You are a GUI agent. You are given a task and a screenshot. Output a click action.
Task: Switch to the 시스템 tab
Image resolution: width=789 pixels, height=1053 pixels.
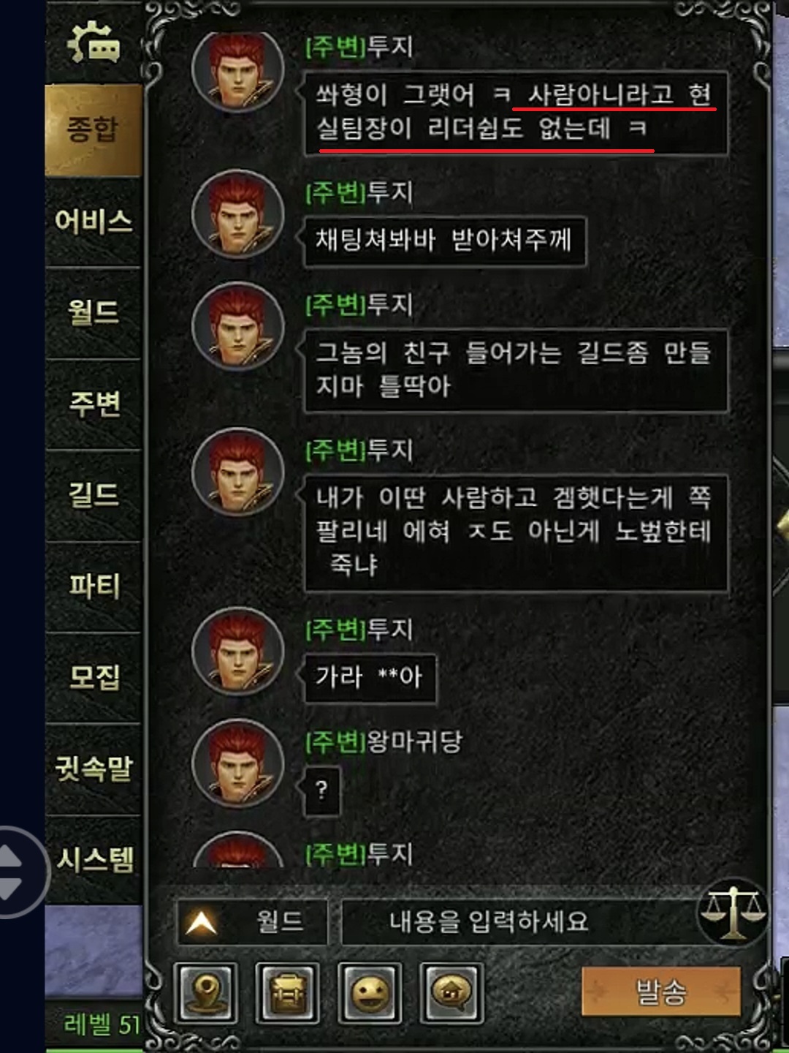pyautogui.click(x=94, y=860)
